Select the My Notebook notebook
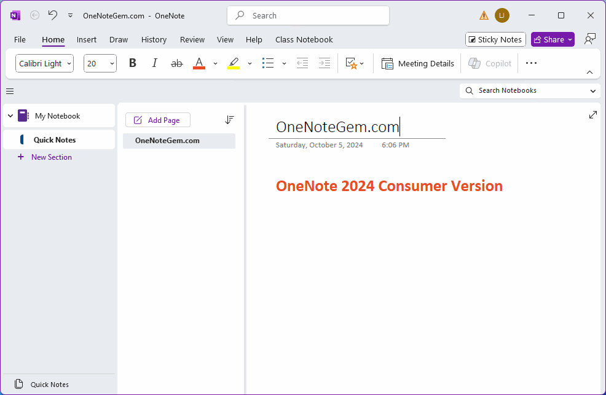The height and width of the screenshot is (395, 606). click(57, 116)
